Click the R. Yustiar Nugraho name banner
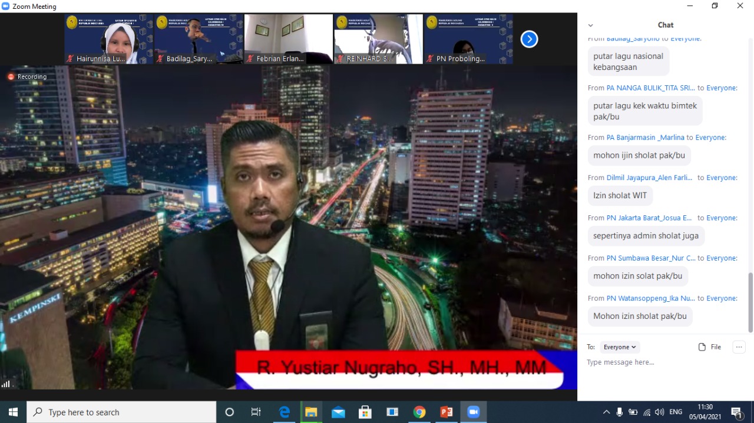 pos(401,369)
